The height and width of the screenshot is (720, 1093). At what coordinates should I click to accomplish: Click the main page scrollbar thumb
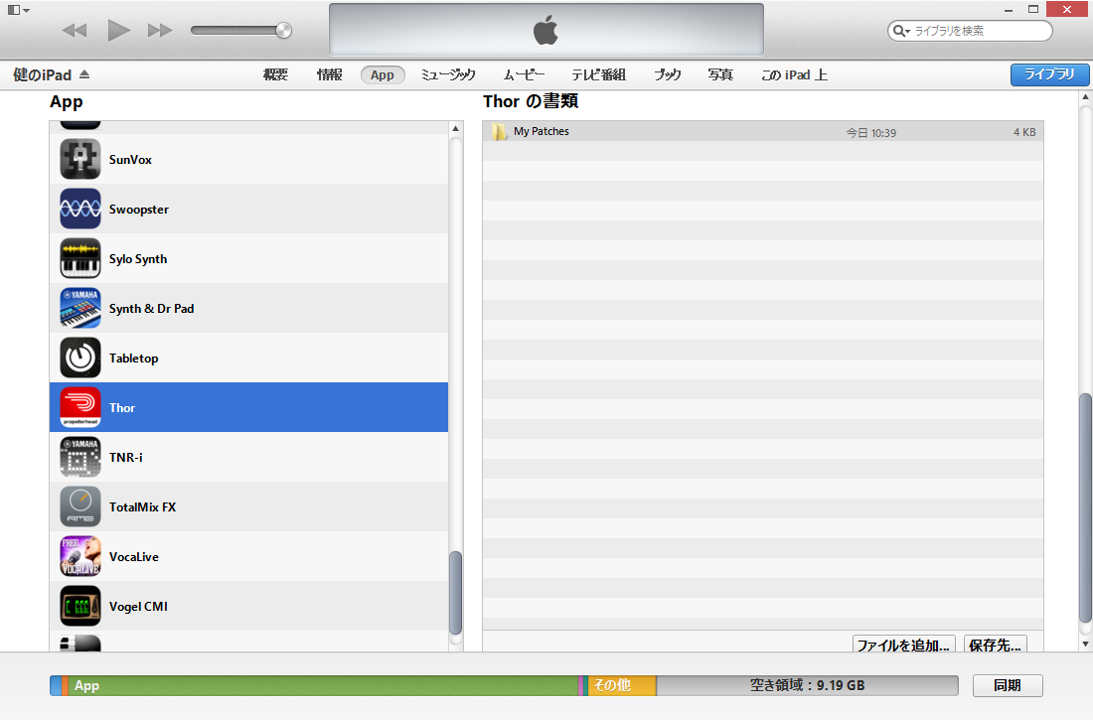[x=1085, y=508]
